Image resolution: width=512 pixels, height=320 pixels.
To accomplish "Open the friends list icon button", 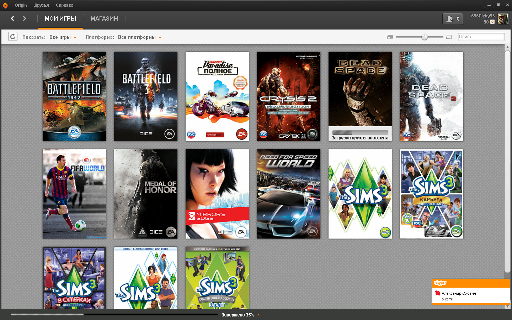I will [x=453, y=19].
